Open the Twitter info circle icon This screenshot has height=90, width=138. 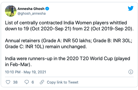[131, 72]
